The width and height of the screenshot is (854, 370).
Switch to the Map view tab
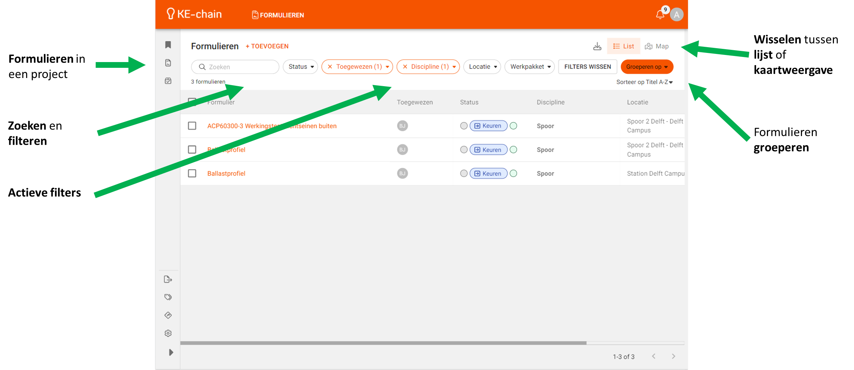click(x=657, y=46)
